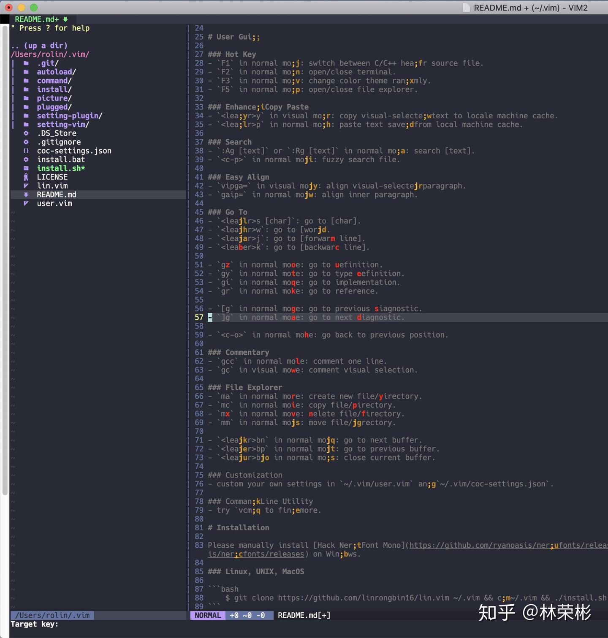Image resolution: width=608 pixels, height=638 pixels.
Task: Click the script icon next to install.sh
Action: point(26,168)
